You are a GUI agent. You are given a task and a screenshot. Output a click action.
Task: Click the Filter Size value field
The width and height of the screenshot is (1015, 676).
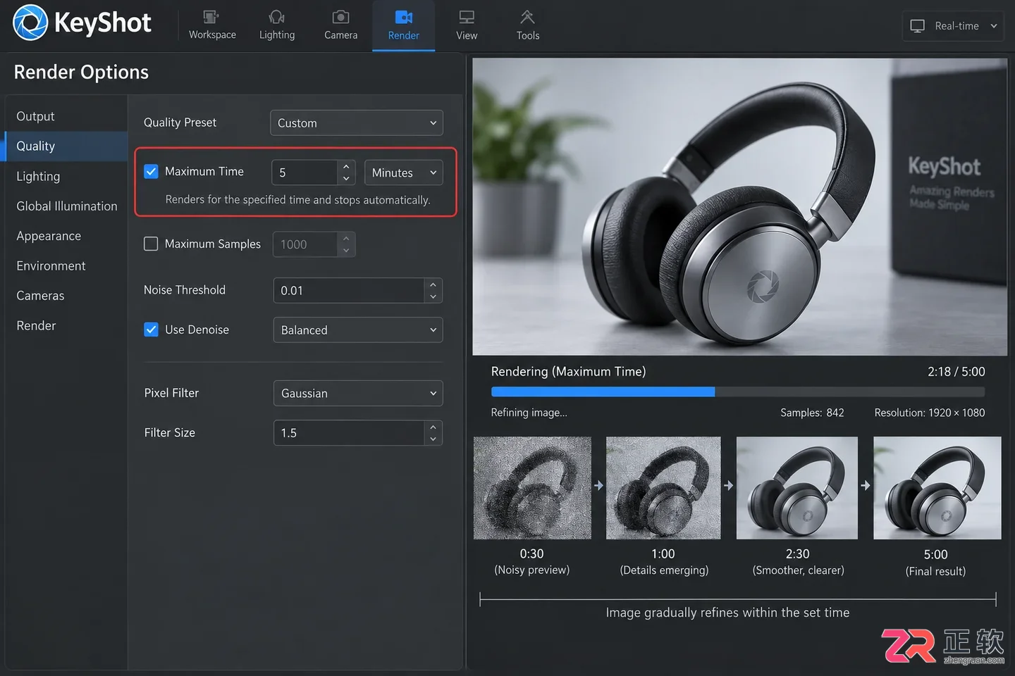[x=349, y=432]
